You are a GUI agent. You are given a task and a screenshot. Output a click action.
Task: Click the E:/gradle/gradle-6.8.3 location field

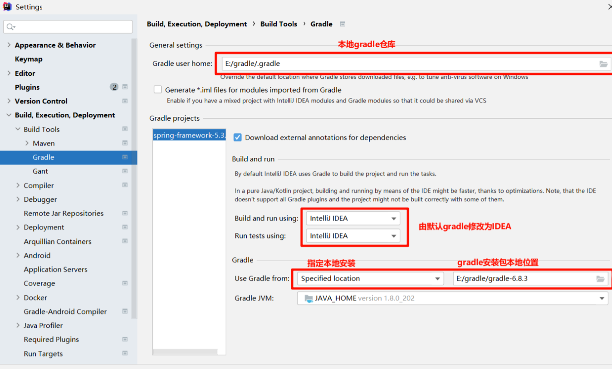[530, 278]
